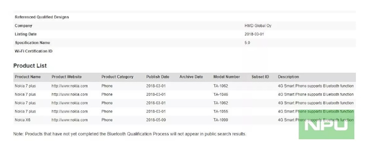This screenshot has width=367, height=150.
Task: Click the Bluetooth Qualification Process note text
Action: 130,134
